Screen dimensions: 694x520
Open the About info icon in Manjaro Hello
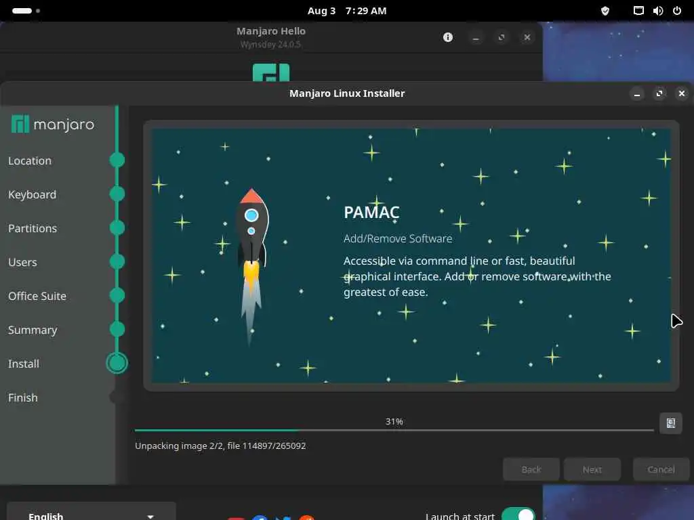(x=448, y=37)
